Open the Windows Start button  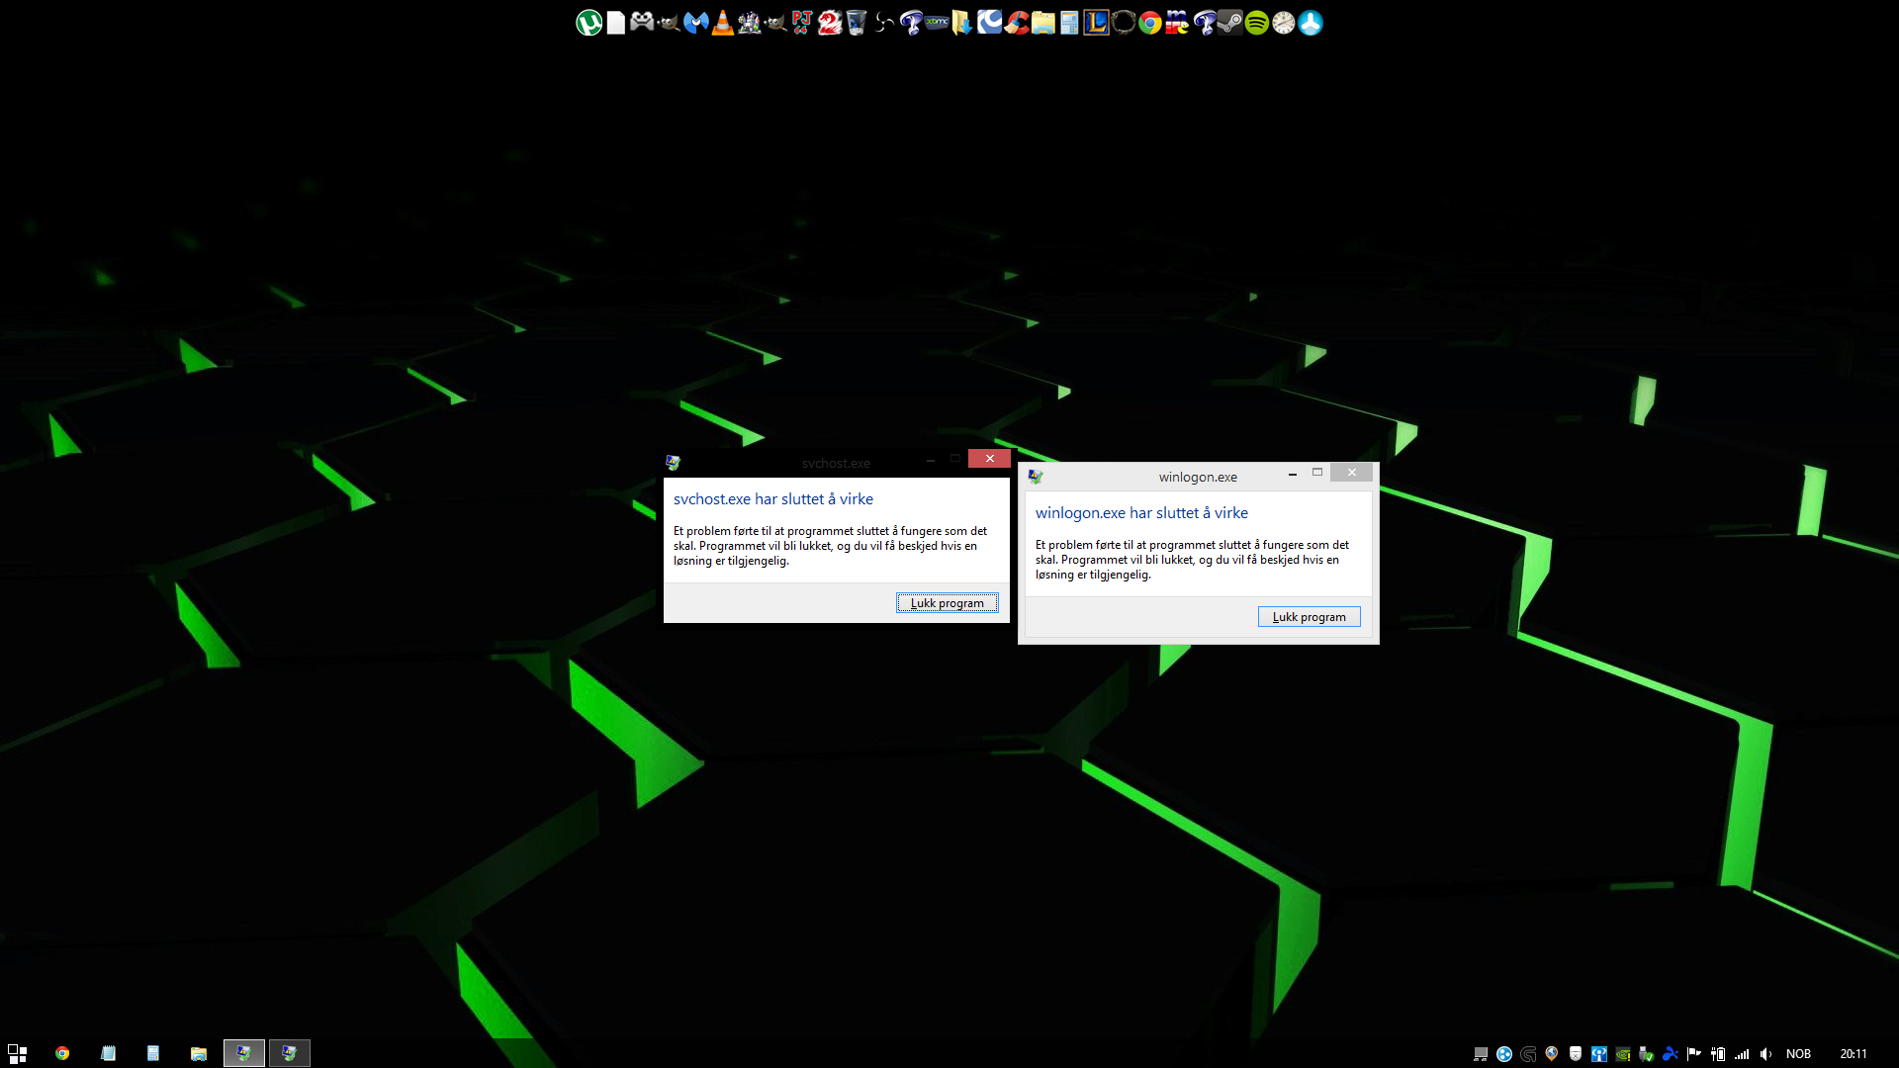click(x=17, y=1053)
